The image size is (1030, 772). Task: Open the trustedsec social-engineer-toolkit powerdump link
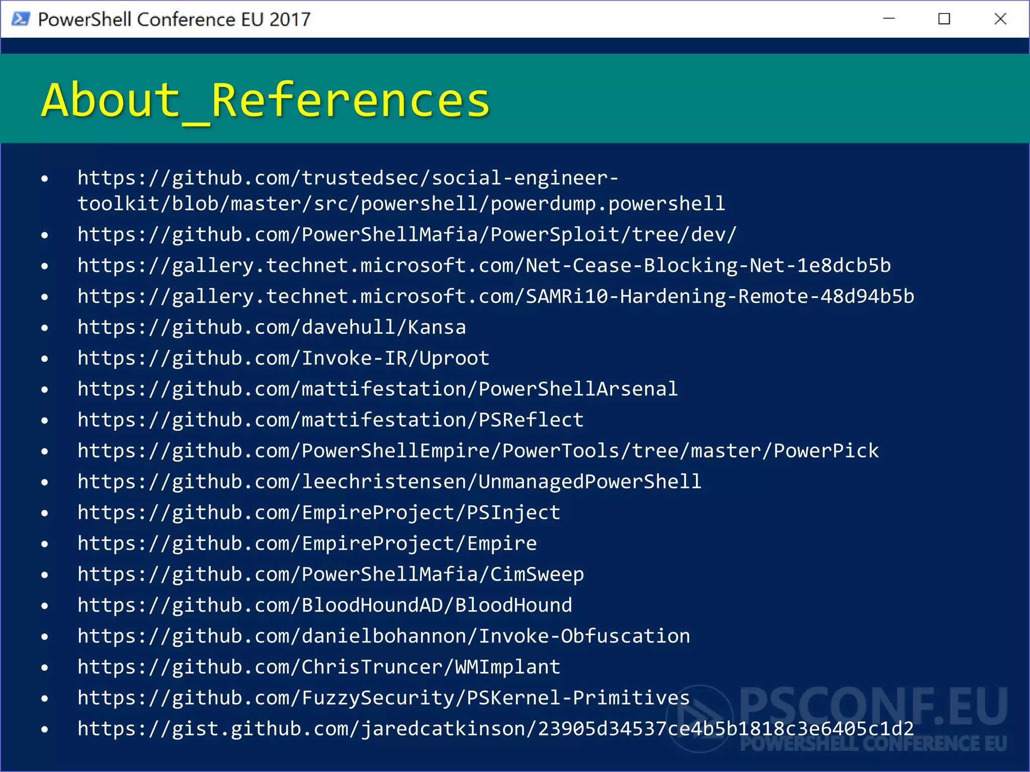[401, 191]
